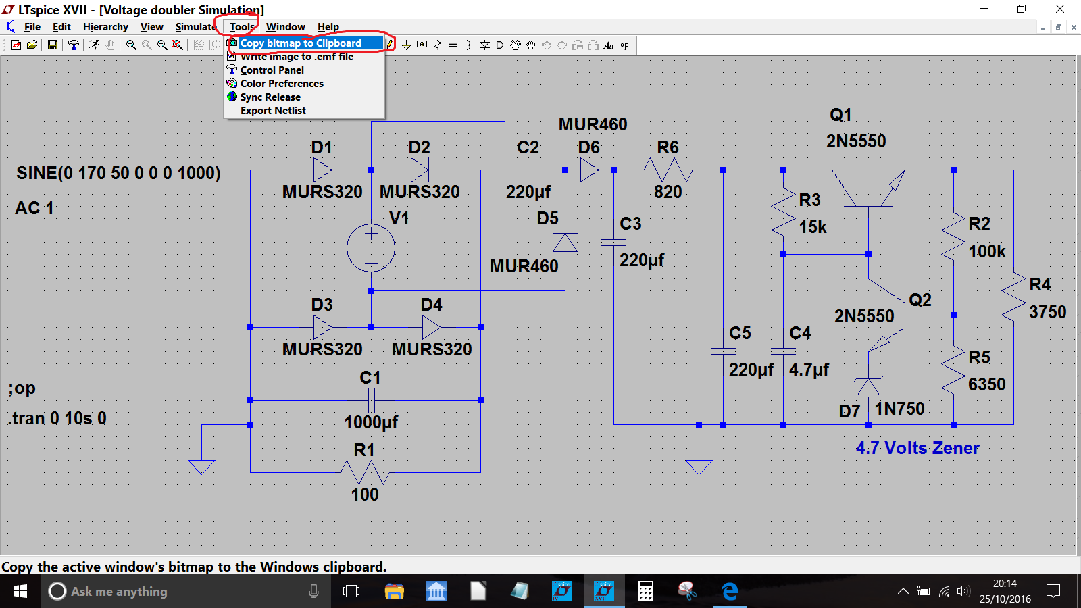Open the File menu
1081x608 pixels.
(x=32, y=27)
